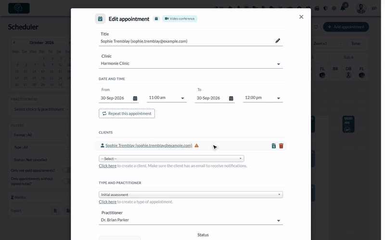Open the Clinic dropdown showing Harmonie Clinic
Viewport: 385px width, 240px height.
(x=191, y=63)
